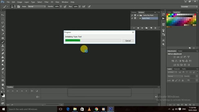Select the Rectangular Marquee tool
The width and height of the screenshot is (199, 112).
pyautogui.click(x=3, y=19)
